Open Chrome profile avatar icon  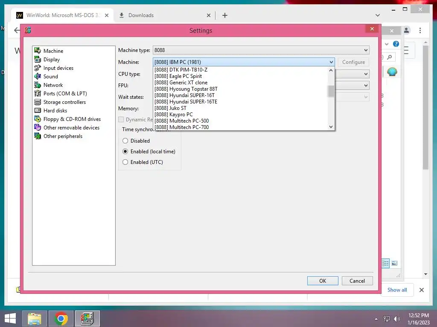tap(407, 30)
